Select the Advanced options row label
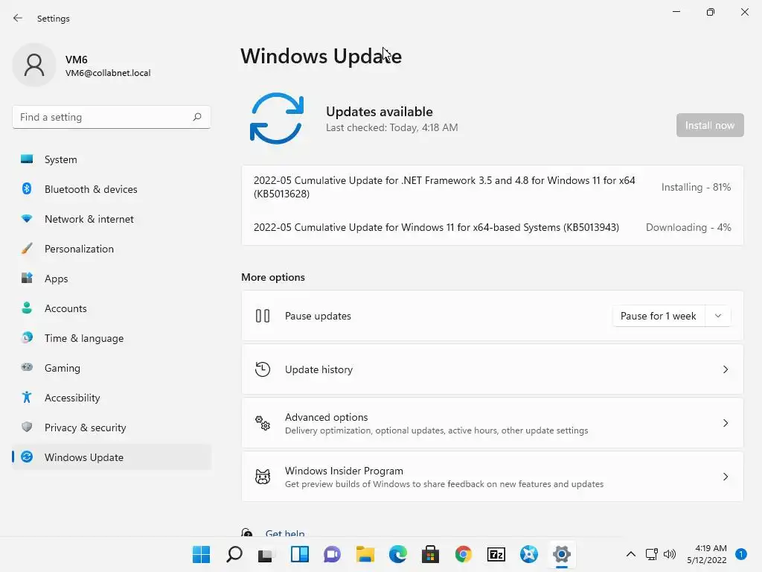The height and width of the screenshot is (572, 762). (326, 417)
